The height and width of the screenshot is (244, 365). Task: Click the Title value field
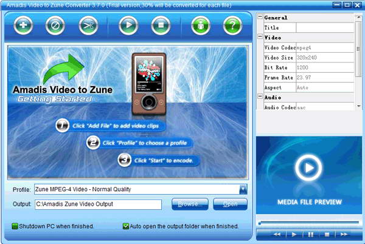[325, 28]
